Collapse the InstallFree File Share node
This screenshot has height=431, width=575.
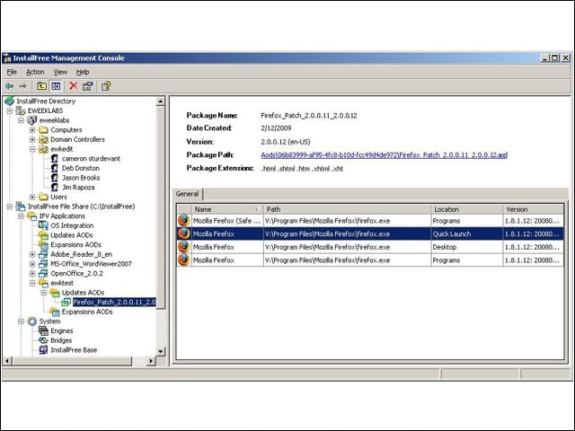(10, 207)
